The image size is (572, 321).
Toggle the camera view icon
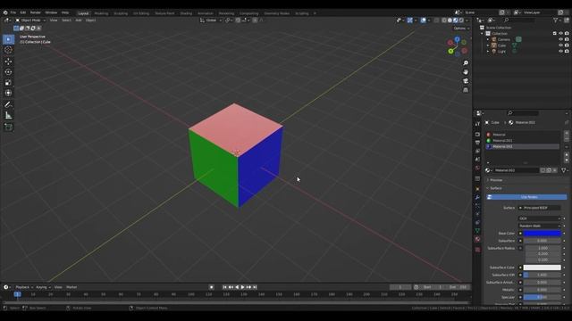pos(466,81)
